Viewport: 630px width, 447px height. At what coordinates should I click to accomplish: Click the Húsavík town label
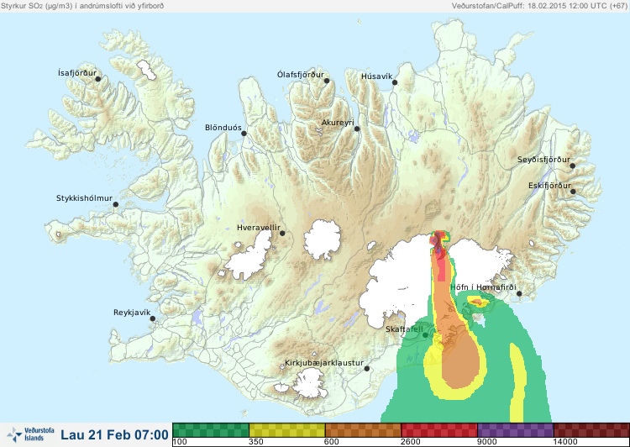(376, 76)
